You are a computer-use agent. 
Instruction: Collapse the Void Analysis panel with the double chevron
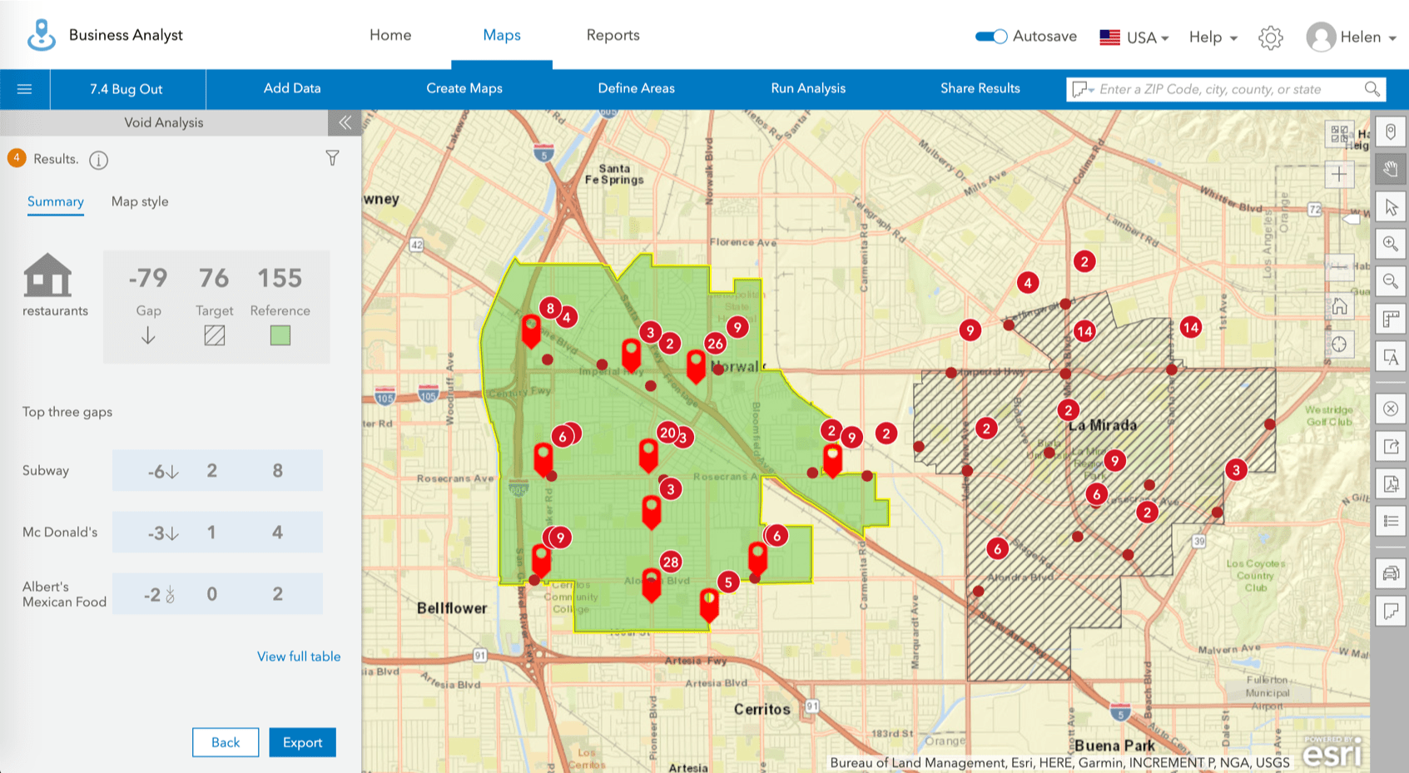345,122
